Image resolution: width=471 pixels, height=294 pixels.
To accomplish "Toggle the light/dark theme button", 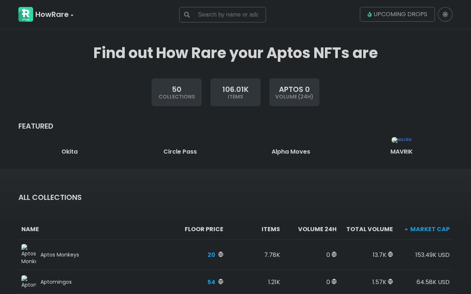I will (445, 14).
